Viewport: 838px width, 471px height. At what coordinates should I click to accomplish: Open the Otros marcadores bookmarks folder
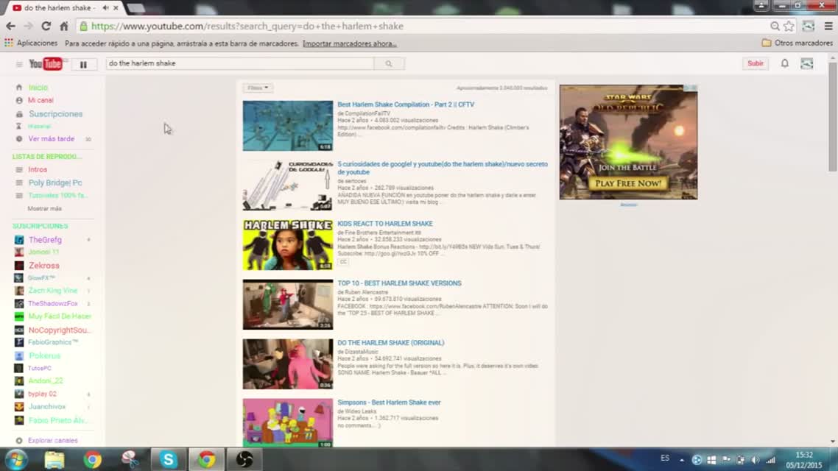797,43
